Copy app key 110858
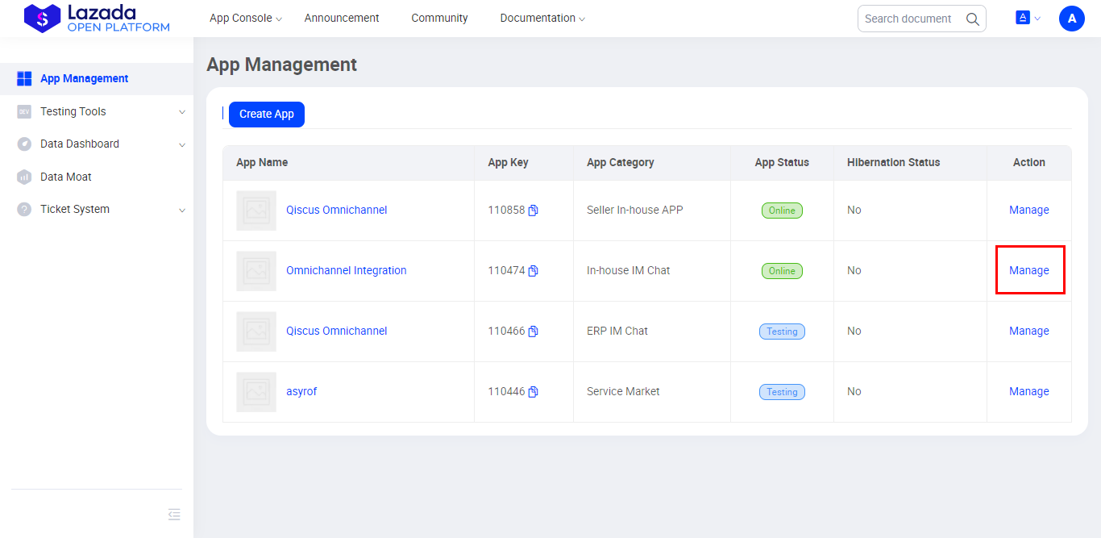Viewport: 1101px width, 538px height. click(x=533, y=211)
